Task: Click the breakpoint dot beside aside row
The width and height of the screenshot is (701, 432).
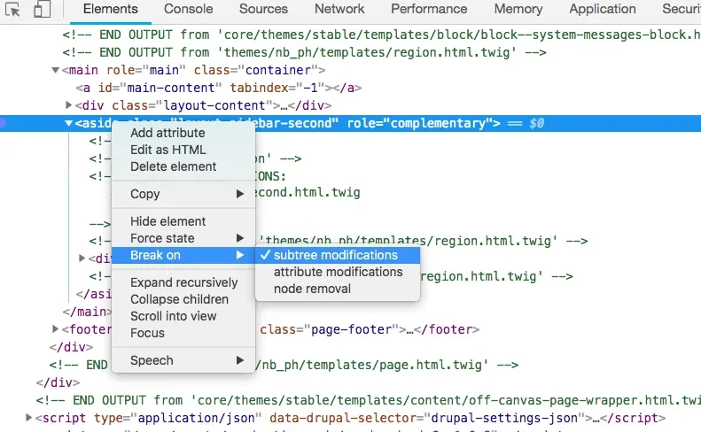Action: coord(3,123)
